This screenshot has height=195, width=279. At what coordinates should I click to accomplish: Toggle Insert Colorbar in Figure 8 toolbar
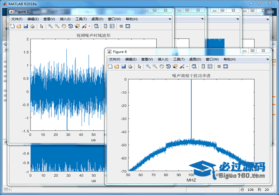click(x=203, y=67)
